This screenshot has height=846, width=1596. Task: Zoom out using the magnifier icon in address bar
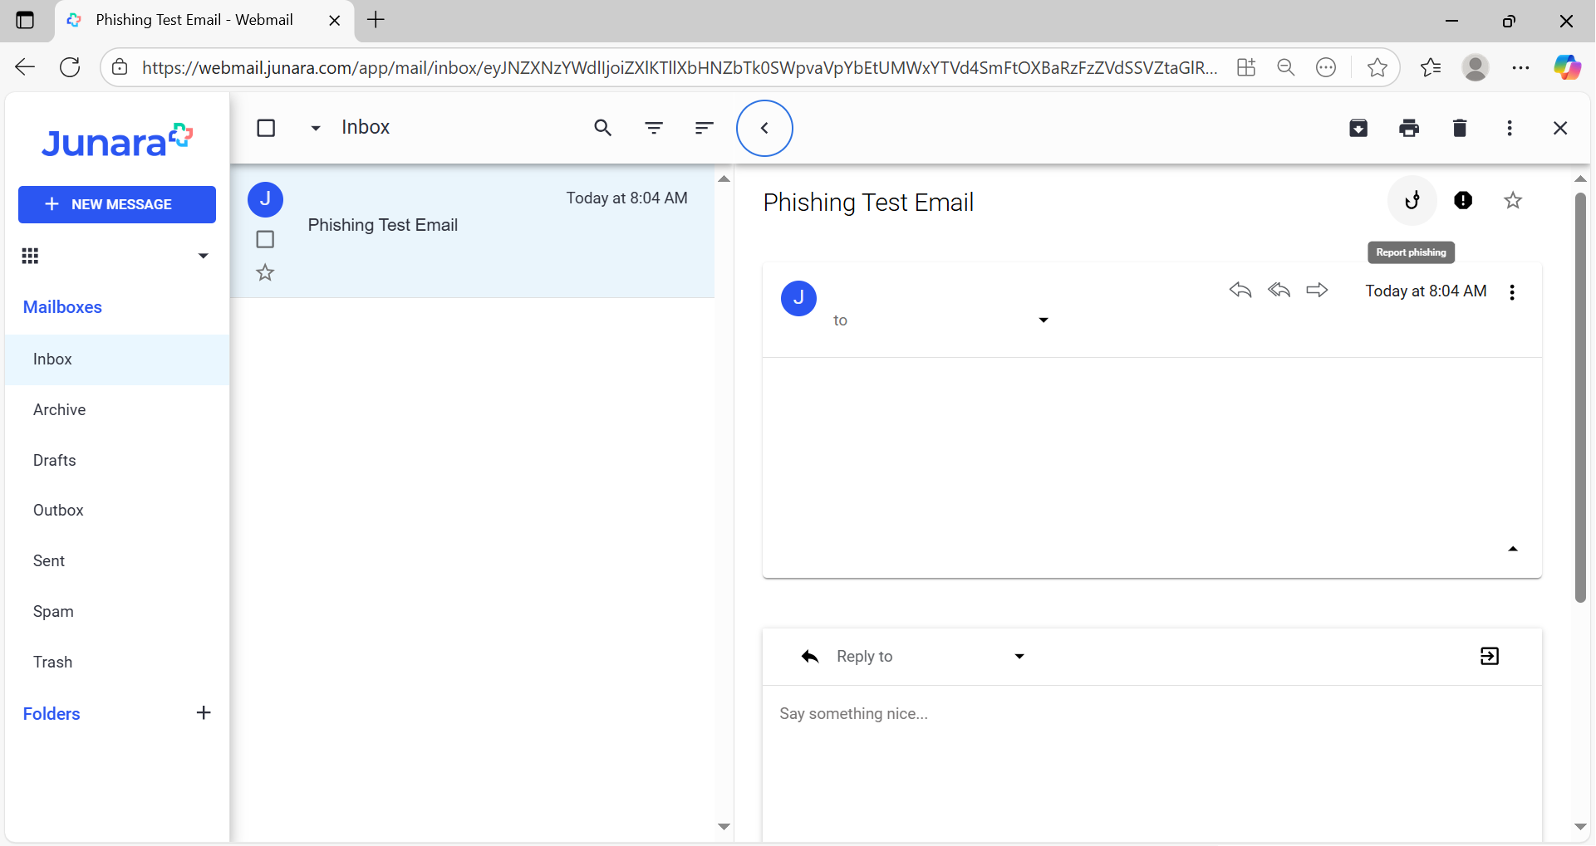click(x=1286, y=67)
